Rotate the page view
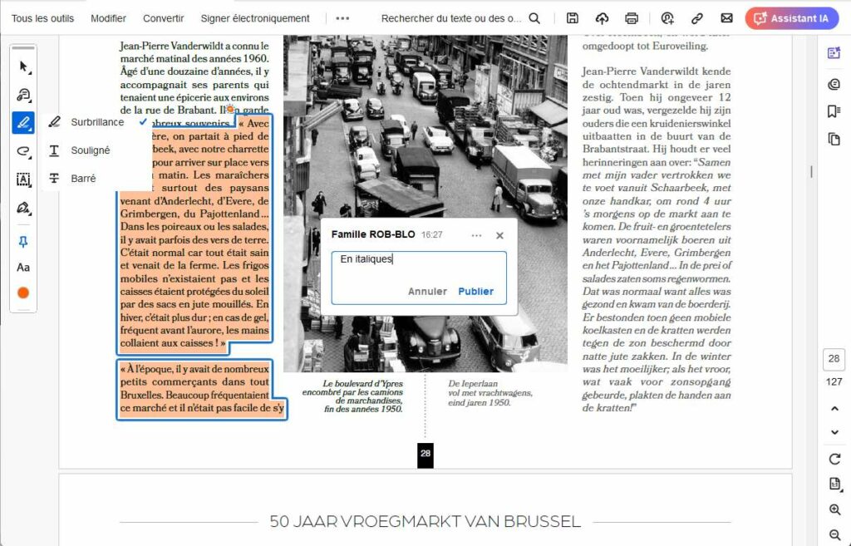The width and height of the screenshot is (851, 546). click(x=834, y=460)
